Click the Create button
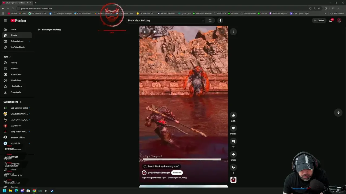 tap(319, 20)
